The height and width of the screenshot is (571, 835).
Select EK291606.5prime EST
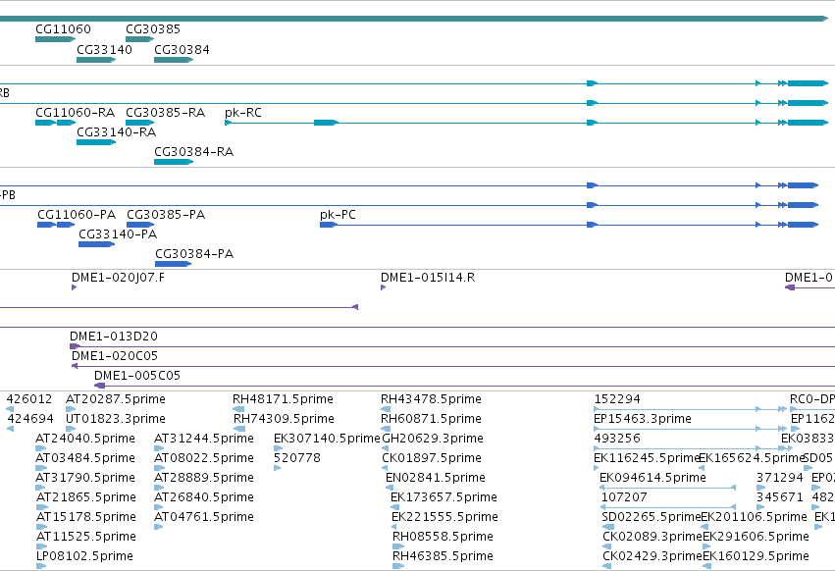coord(706,546)
